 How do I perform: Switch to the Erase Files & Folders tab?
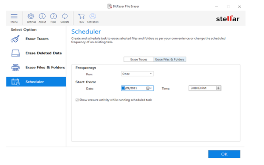170,59
